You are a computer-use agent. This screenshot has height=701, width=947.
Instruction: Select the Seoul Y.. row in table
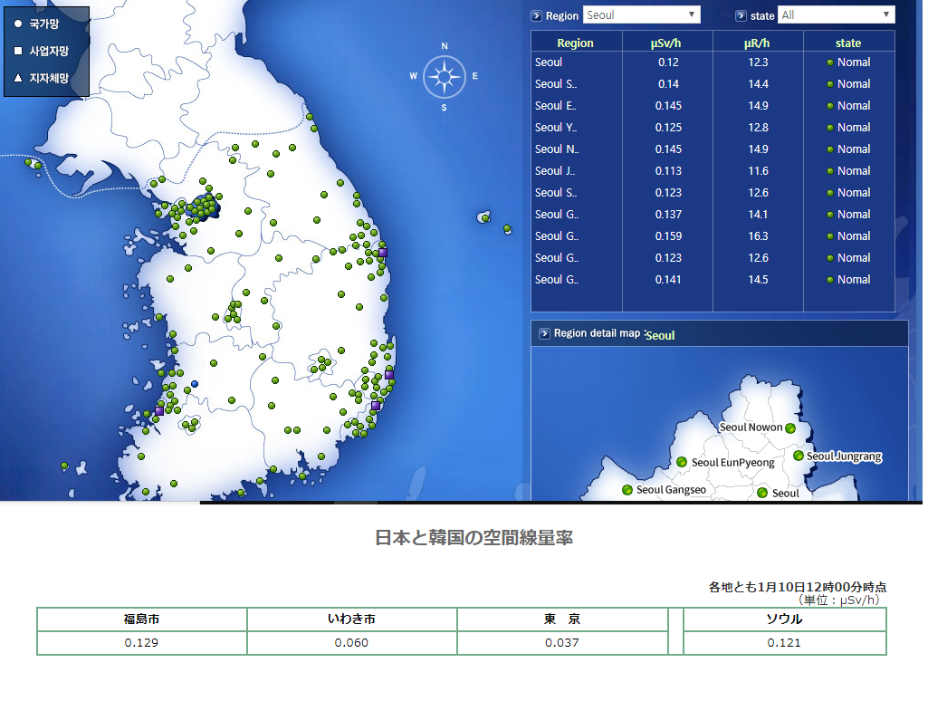(x=556, y=128)
